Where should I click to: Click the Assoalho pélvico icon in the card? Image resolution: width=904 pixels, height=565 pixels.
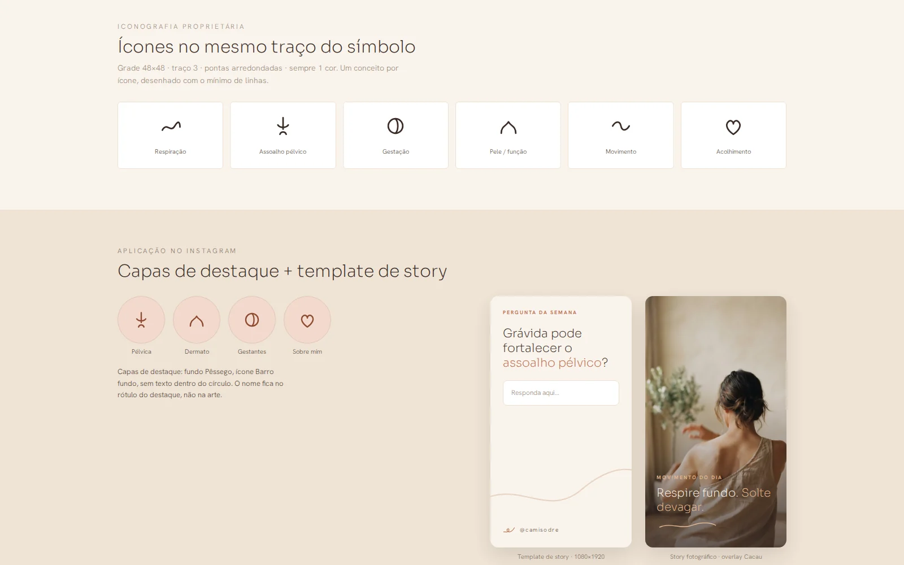[283, 126]
